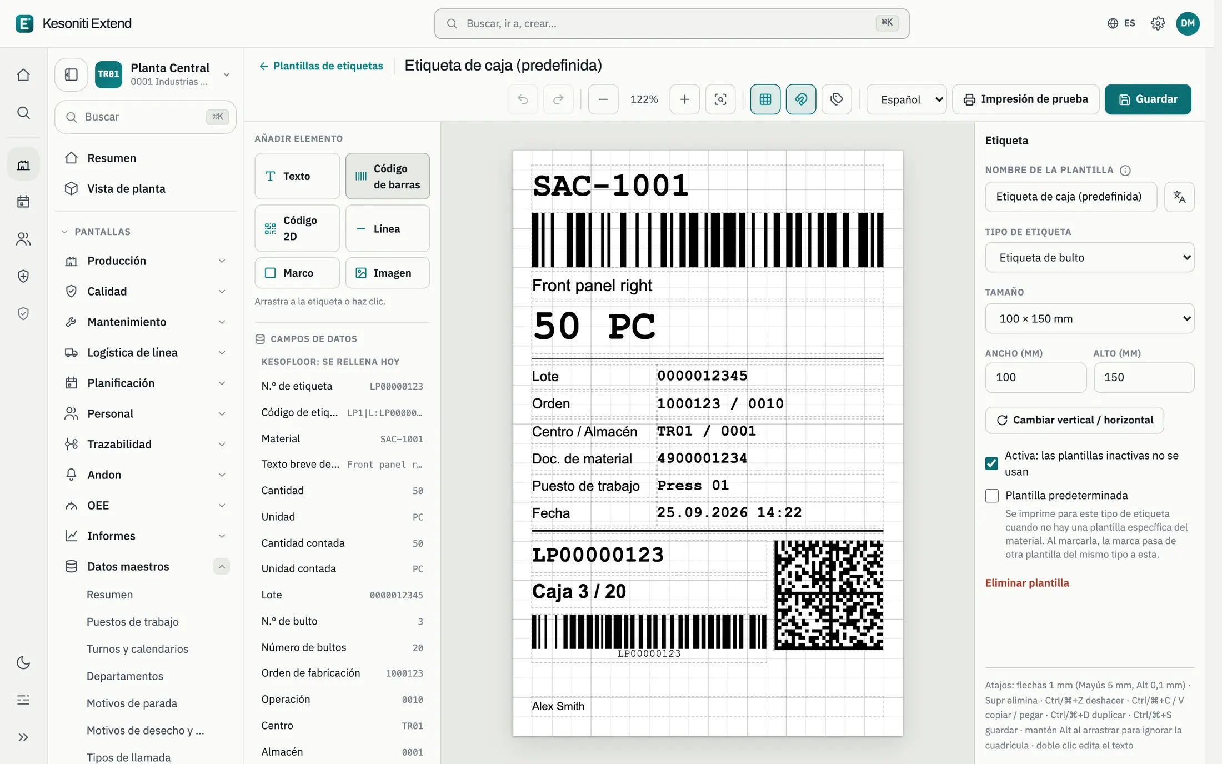This screenshot has height=764, width=1222.
Task: Click Eliminar plantilla link
Action: [1027, 583]
